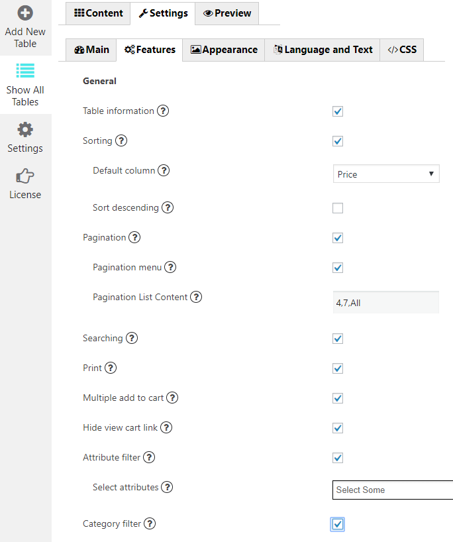Screen dimensions: 453x542
Task: Click the License thumbs-up icon
Action: (25, 176)
